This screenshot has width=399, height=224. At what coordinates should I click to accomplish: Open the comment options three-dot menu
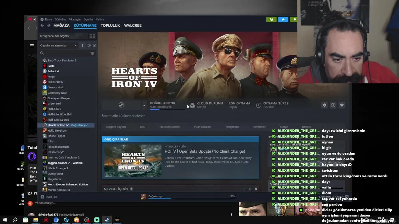pyautogui.click(x=231, y=214)
